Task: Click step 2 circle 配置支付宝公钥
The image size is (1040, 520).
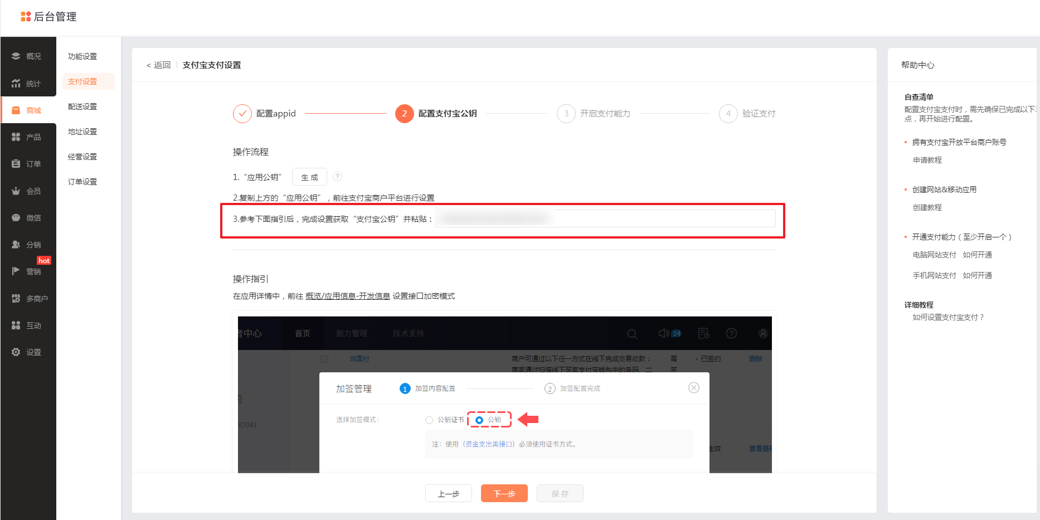Action: pyautogui.click(x=405, y=113)
